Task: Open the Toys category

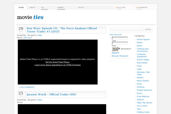Action: coord(139,109)
